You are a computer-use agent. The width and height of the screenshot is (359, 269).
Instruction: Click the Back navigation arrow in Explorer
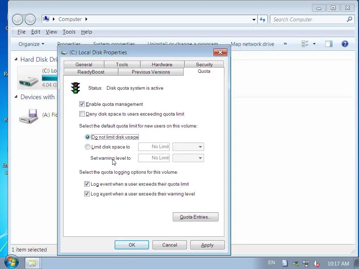tap(18, 20)
